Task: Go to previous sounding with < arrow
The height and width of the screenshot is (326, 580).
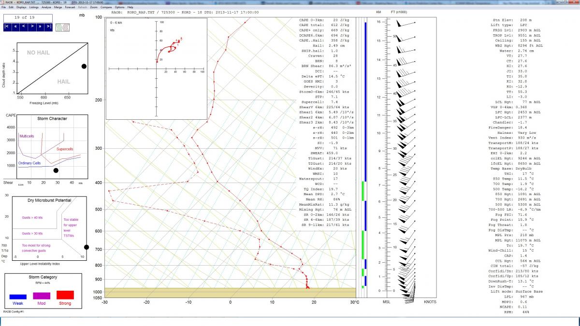Action: [x=24, y=27]
